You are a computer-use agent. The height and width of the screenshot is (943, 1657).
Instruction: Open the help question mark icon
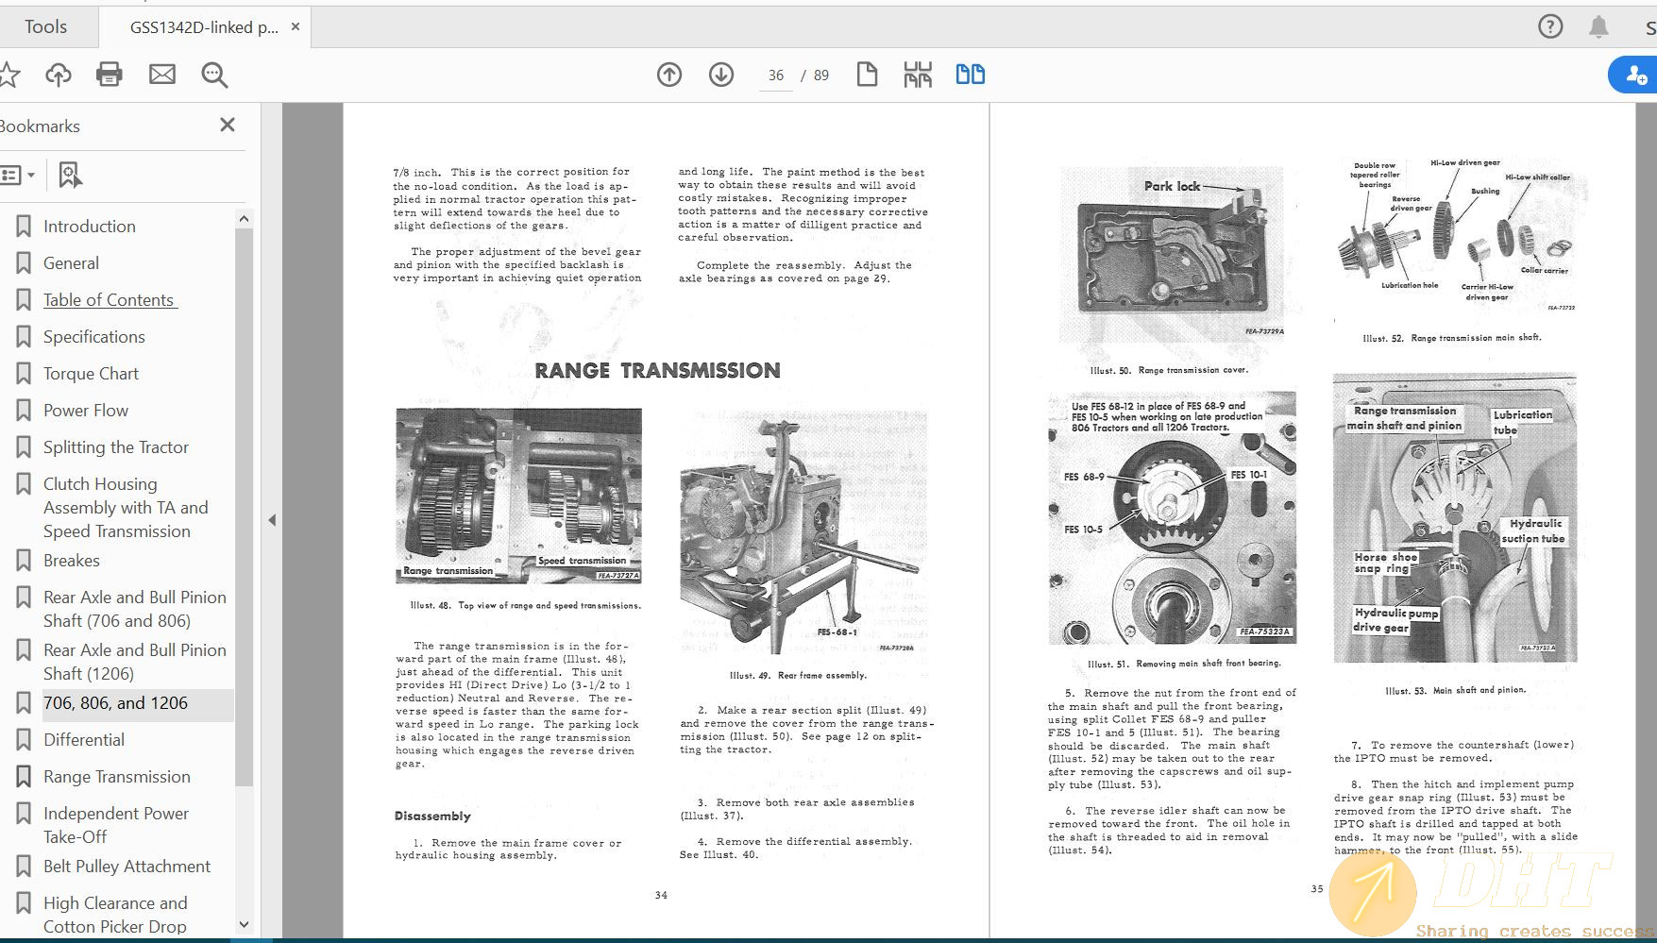(x=1550, y=26)
